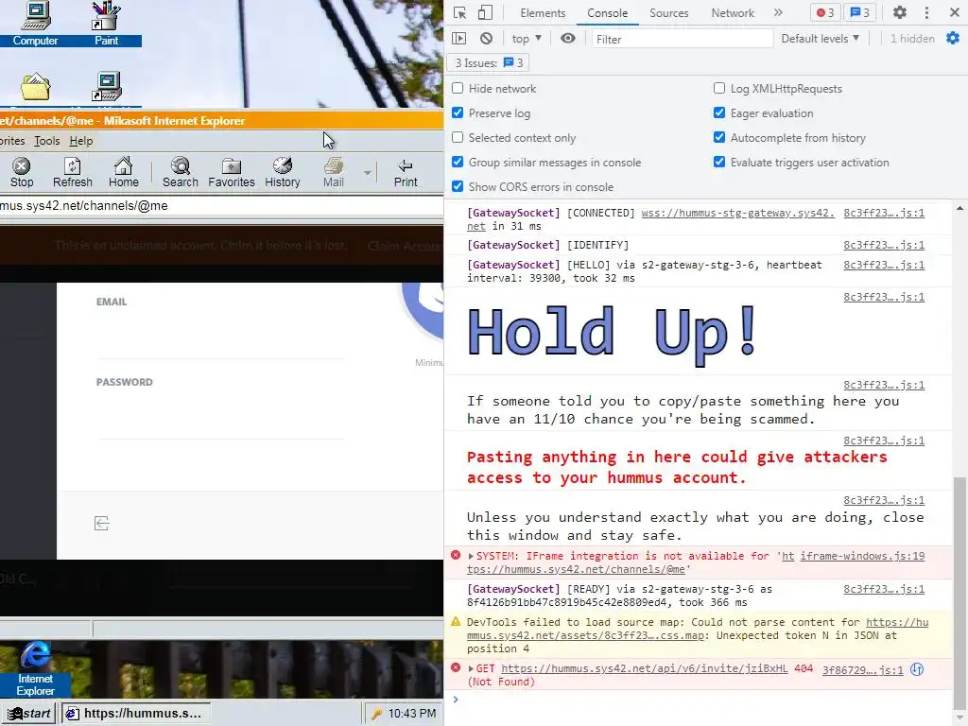Open the folder icon on the desktop
Screen dimensions: 968x726
coord(35,86)
